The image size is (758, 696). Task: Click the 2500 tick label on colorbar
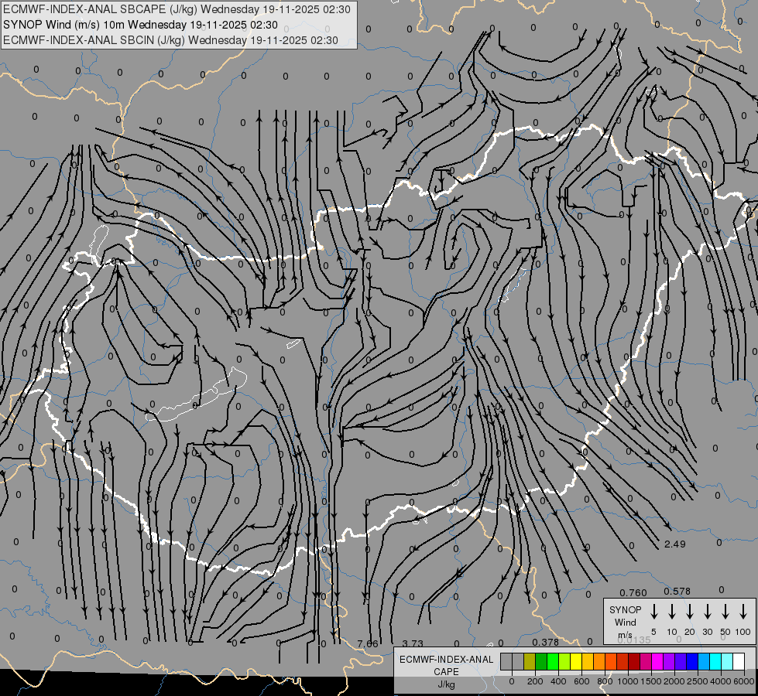coord(698,681)
